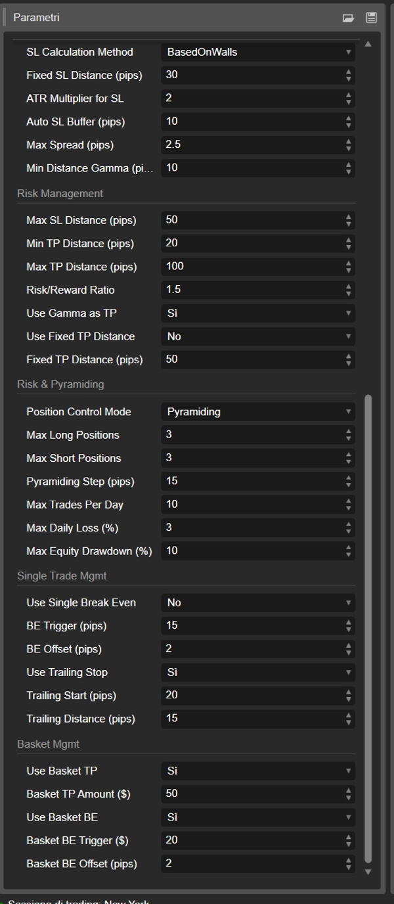Open the SL Calculation Method dropdown
This screenshot has height=904, width=394.
(257, 52)
